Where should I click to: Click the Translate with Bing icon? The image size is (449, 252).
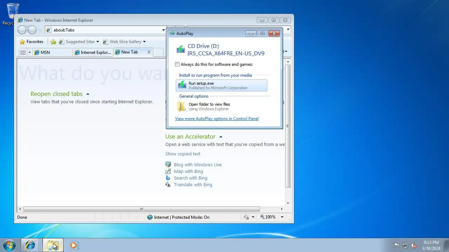click(x=168, y=184)
